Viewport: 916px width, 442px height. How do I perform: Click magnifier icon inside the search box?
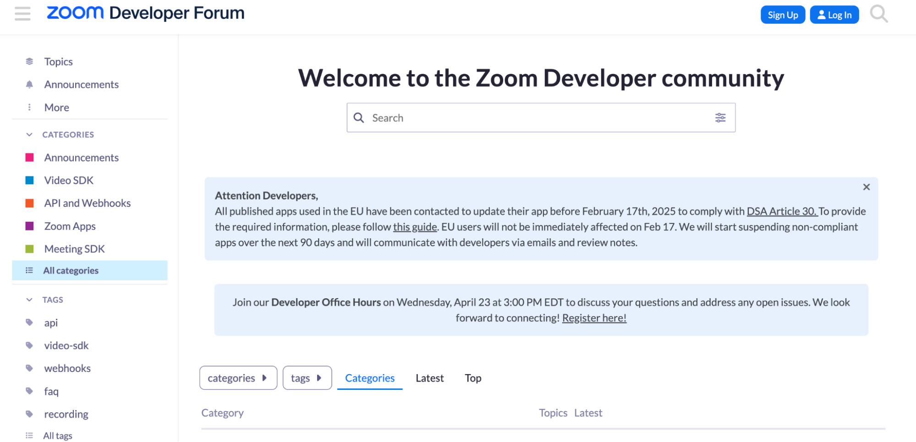point(359,118)
